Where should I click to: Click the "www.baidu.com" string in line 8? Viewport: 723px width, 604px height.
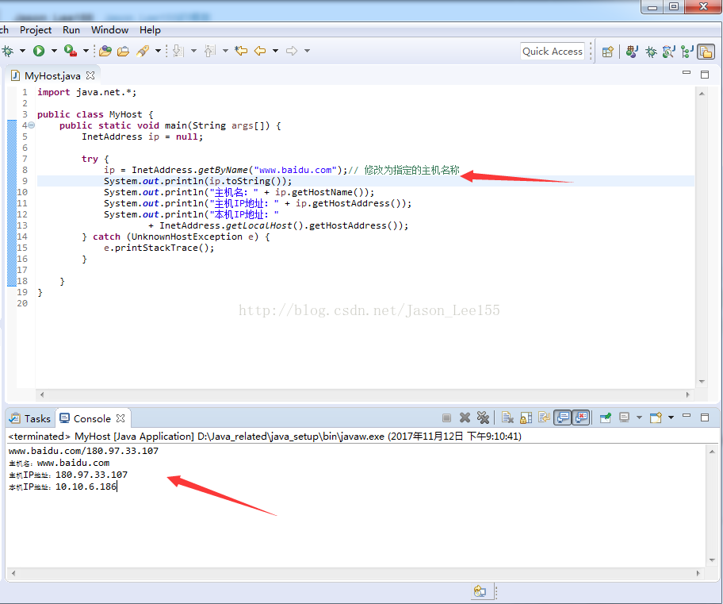tap(296, 170)
